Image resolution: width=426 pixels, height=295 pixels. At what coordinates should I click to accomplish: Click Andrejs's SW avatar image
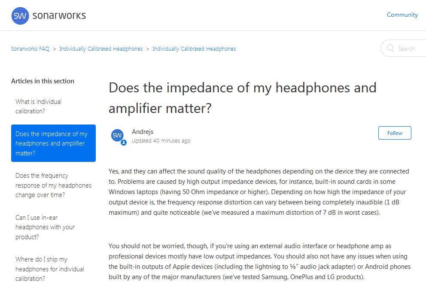pyautogui.click(x=117, y=136)
